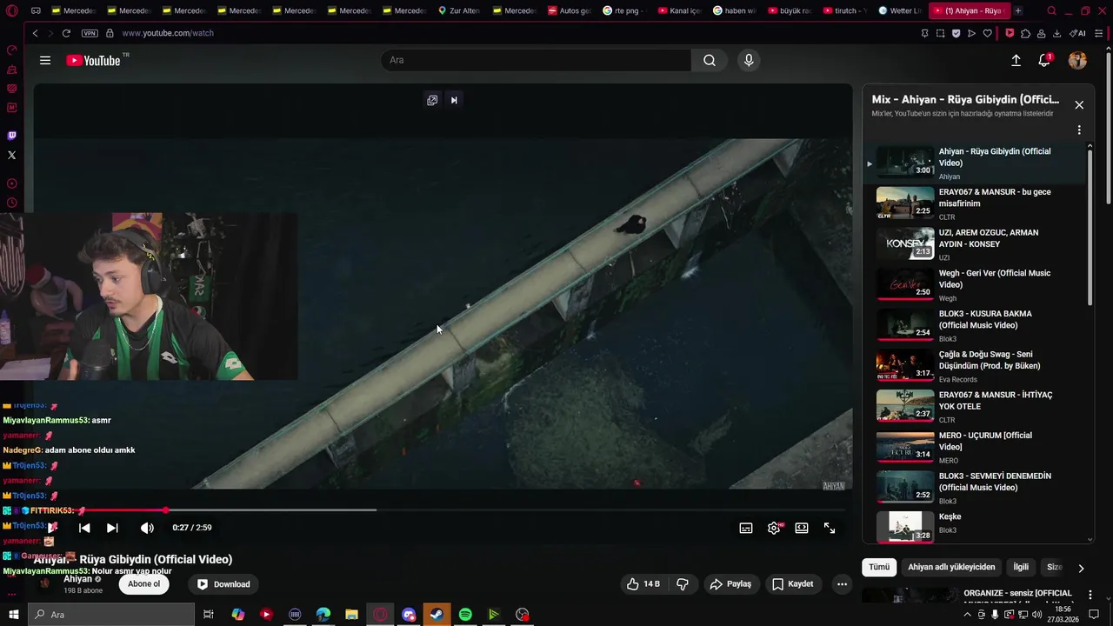Screen dimensions: 1113x626
Task: Open the player settings gear
Action: (x=774, y=528)
